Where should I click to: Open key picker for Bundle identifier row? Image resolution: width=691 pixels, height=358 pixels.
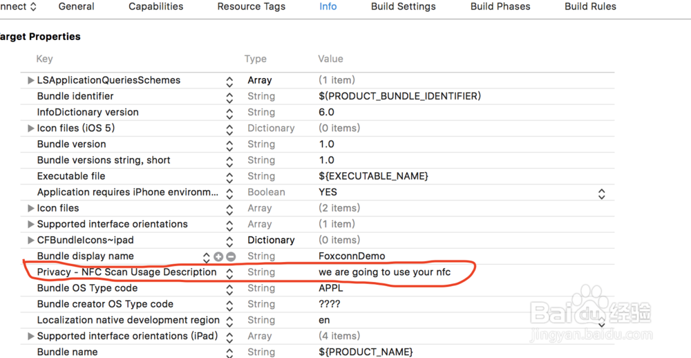point(229,97)
